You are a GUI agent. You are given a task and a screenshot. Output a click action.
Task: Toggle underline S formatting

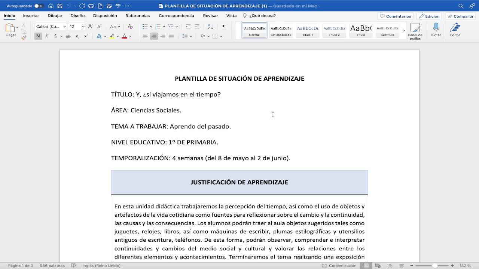click(55, 36)
